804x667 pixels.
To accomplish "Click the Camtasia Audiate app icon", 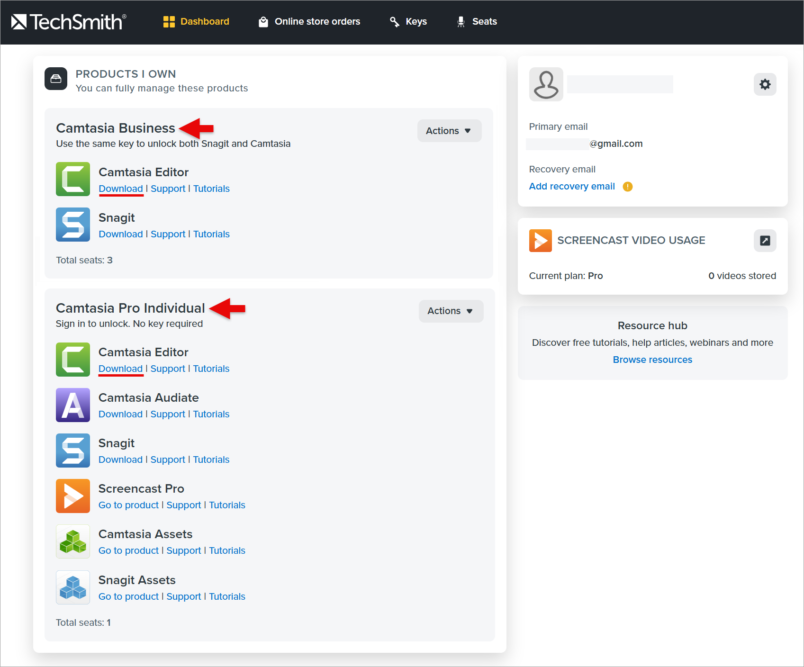I will 73,405.
